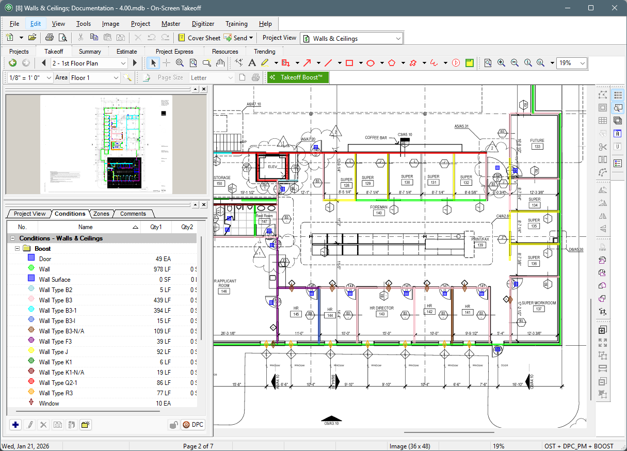Collapse the Boost folder
Screen dimensions: 627x451
18,249
